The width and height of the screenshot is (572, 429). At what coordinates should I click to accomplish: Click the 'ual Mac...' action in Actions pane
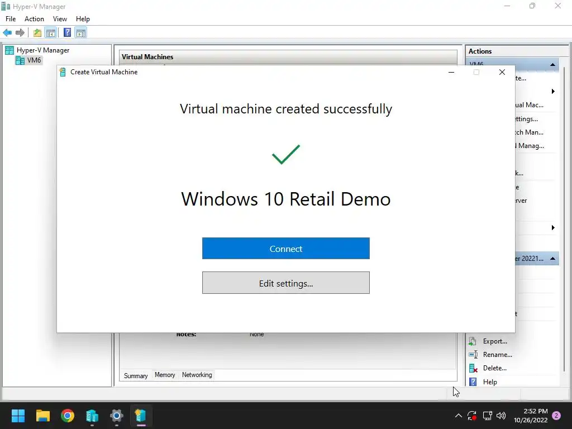(x=530, y=105)
